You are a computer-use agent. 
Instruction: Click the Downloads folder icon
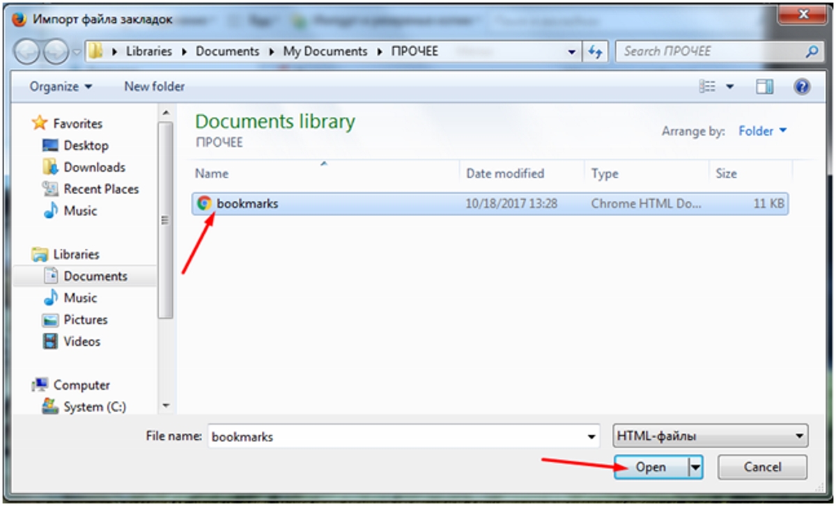pyautogui.click(x=50, y=167)
